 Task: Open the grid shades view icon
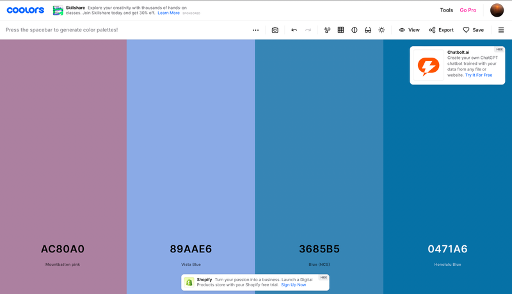[x=340, y=30]
